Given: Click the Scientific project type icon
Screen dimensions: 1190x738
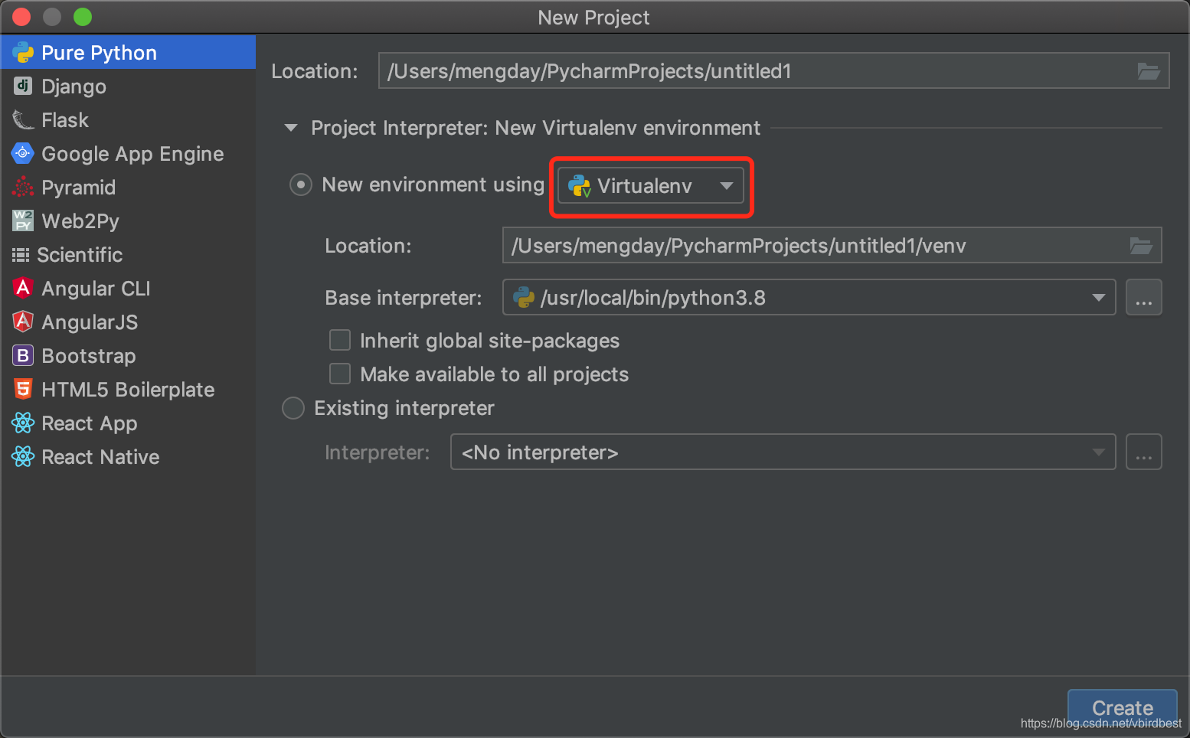Looking at the screenshot, I should point(21,254).
